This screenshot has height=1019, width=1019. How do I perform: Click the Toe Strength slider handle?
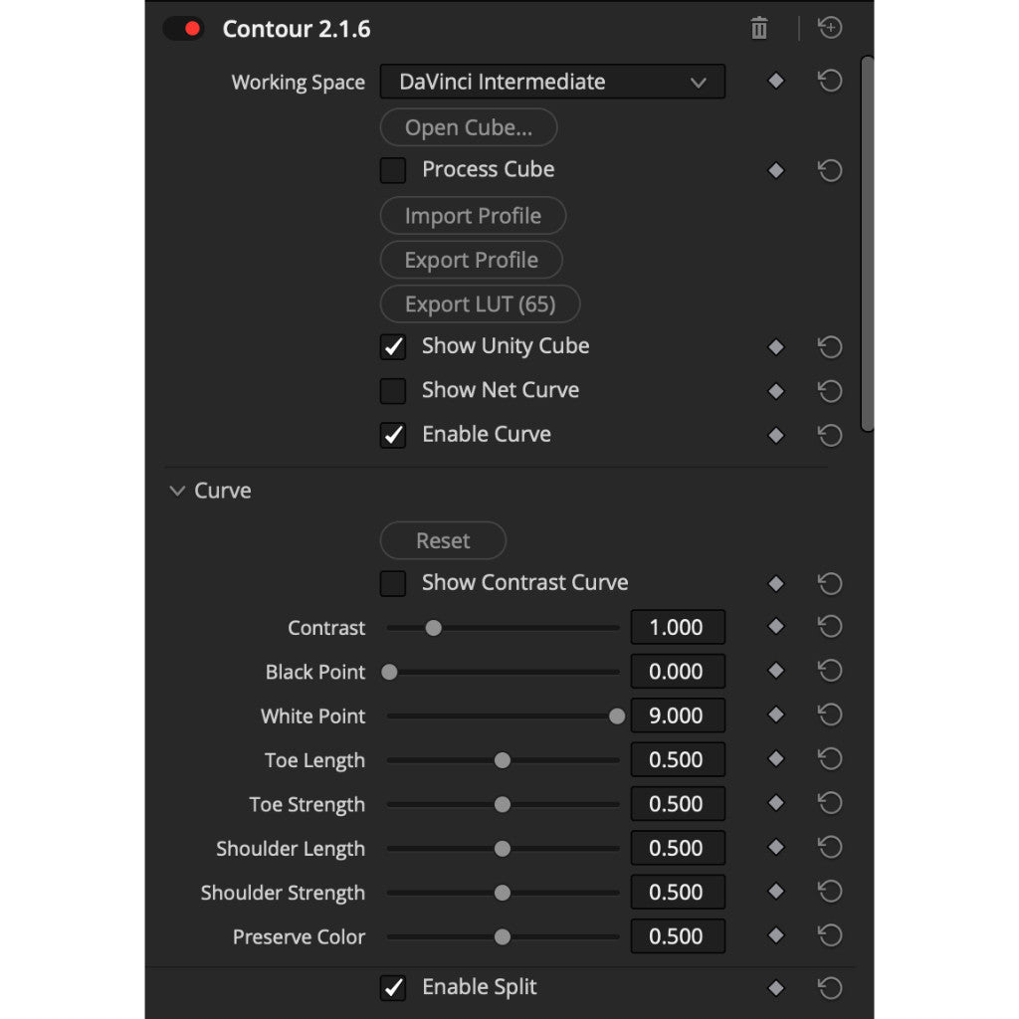(503, 804)
